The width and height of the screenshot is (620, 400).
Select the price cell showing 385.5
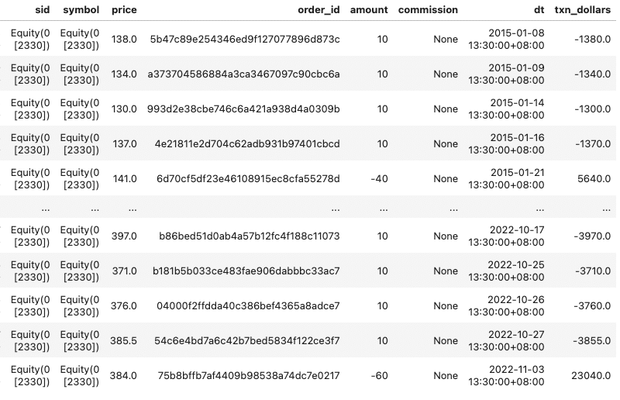coord(124,340)
